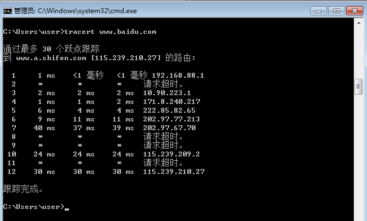Click the '请求超时' text on hop 2
367x221 pixels.
(x=163, y=84)
